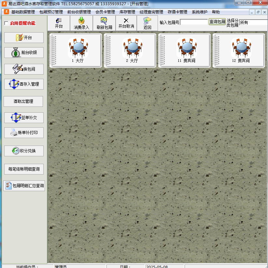Minimize the inner 开台管理 child window
Screen dimensions: 268x268
252,12
